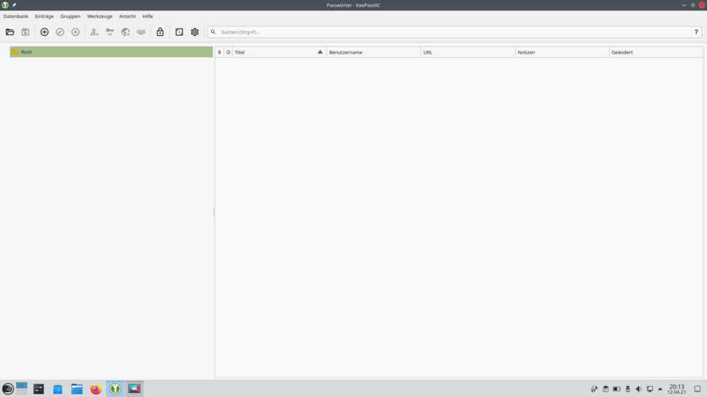Launch Firefox from the taskbar
The width and height of the screenshot is (707, 397).
click(x=96, y=389)
